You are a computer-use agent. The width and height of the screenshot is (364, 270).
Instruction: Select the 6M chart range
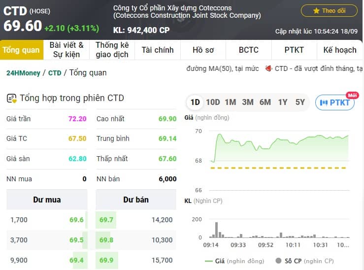pos(265,102)
